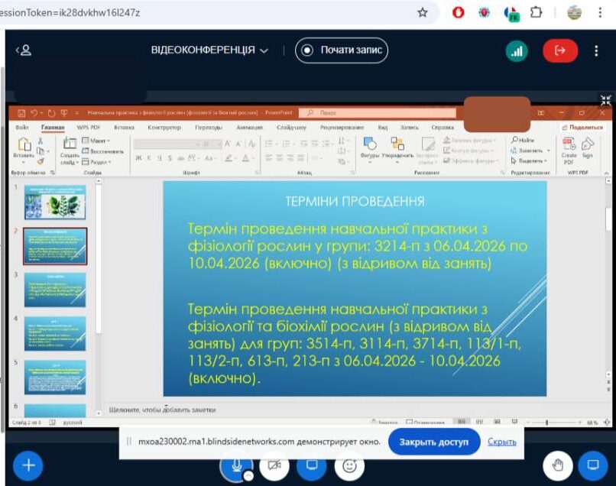
Task: Expand the audio device arrow beside microphone
Action: 248,475
